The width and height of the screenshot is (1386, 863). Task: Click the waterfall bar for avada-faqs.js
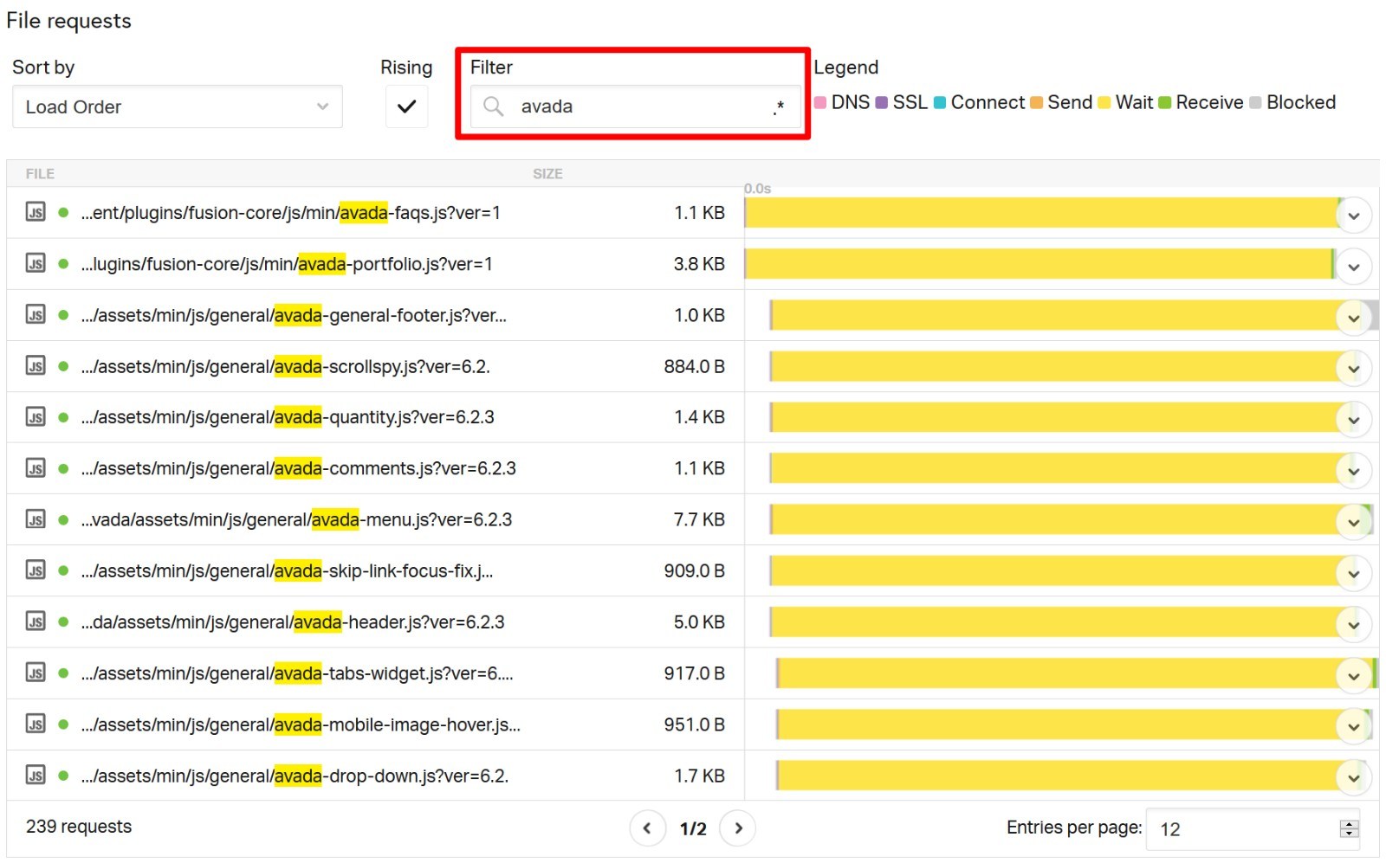tap(1041, 213)
